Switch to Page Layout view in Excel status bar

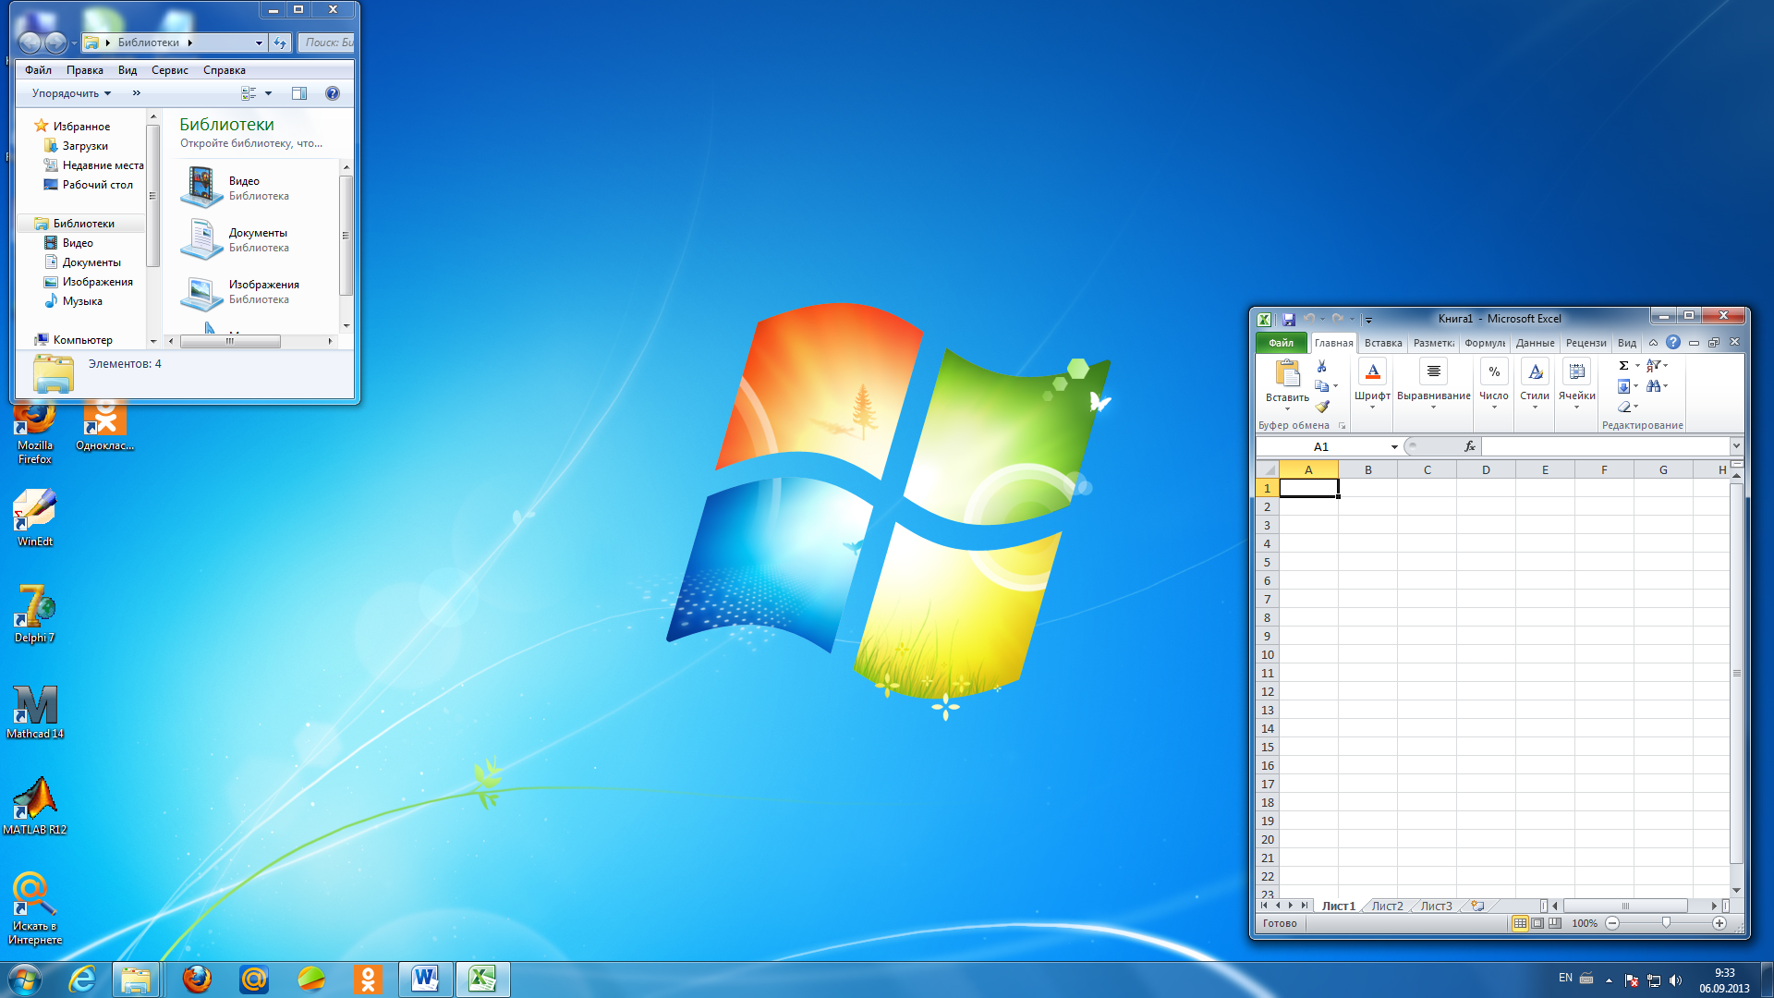pyautogui.click(x=1537, y=923)
